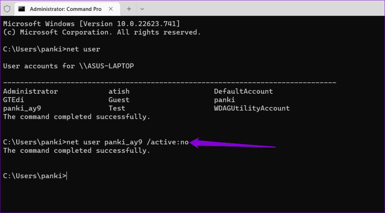This screenshot has height=213, width=385.
Task: Open a new terminal tab with plus
Action: 129,9
